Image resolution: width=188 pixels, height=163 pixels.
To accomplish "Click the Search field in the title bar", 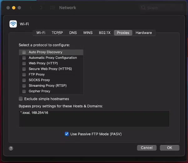I will click(161, 8).
